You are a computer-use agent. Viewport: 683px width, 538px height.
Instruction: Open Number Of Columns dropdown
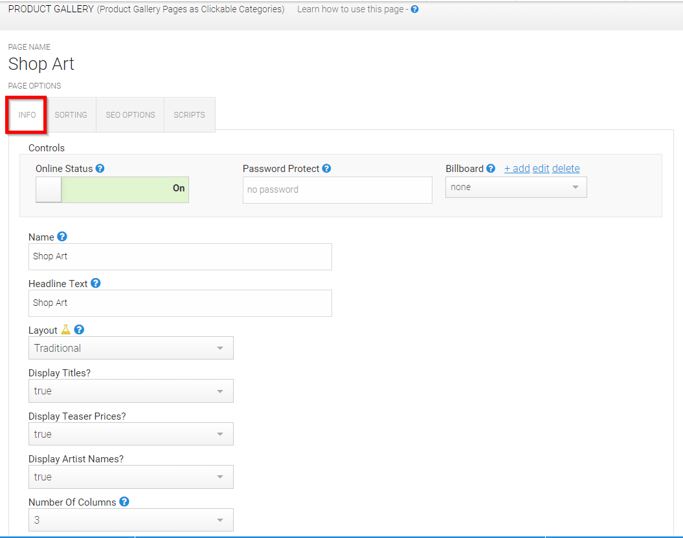[131, 520]
